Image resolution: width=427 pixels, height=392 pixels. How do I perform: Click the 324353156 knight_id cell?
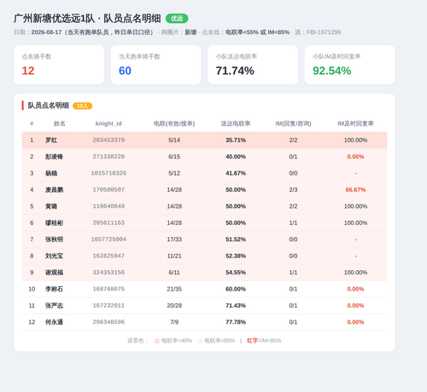point(108,273)
